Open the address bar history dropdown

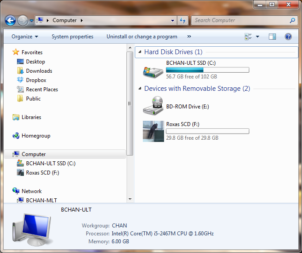172,20
